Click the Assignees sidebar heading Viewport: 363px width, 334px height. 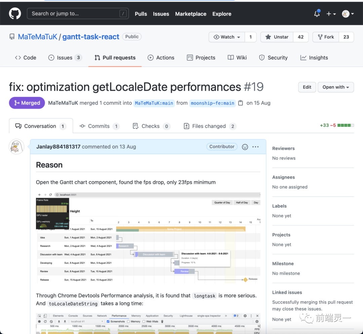(x=283, y=177)
